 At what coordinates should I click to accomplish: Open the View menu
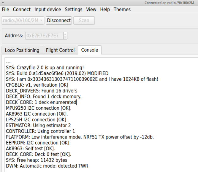[x=91, y=9]
